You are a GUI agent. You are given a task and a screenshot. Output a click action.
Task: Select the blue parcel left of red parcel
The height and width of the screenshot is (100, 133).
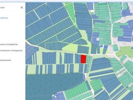pos(78,59)
